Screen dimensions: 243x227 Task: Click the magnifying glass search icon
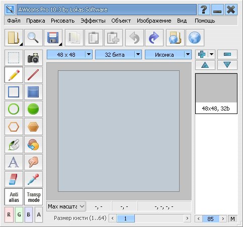[x=33, y=38]
